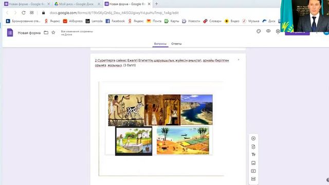The height and width of the screenshot is (185, 329).
Task: Add a video via sidebar icon
Action: coord(253,171)
